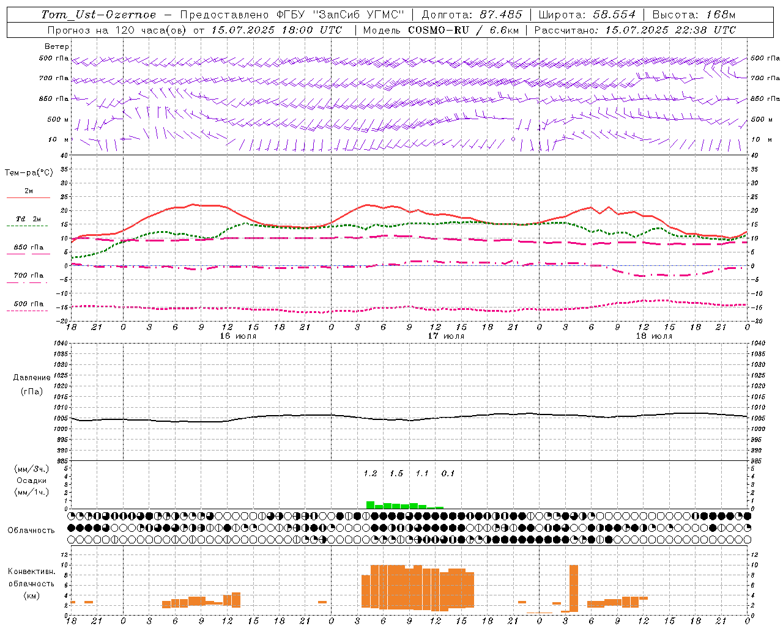Click the 'Модель COSMO-RU / 6.6км' text
Viewport: 783px width, 626px height.
point(441,30)
